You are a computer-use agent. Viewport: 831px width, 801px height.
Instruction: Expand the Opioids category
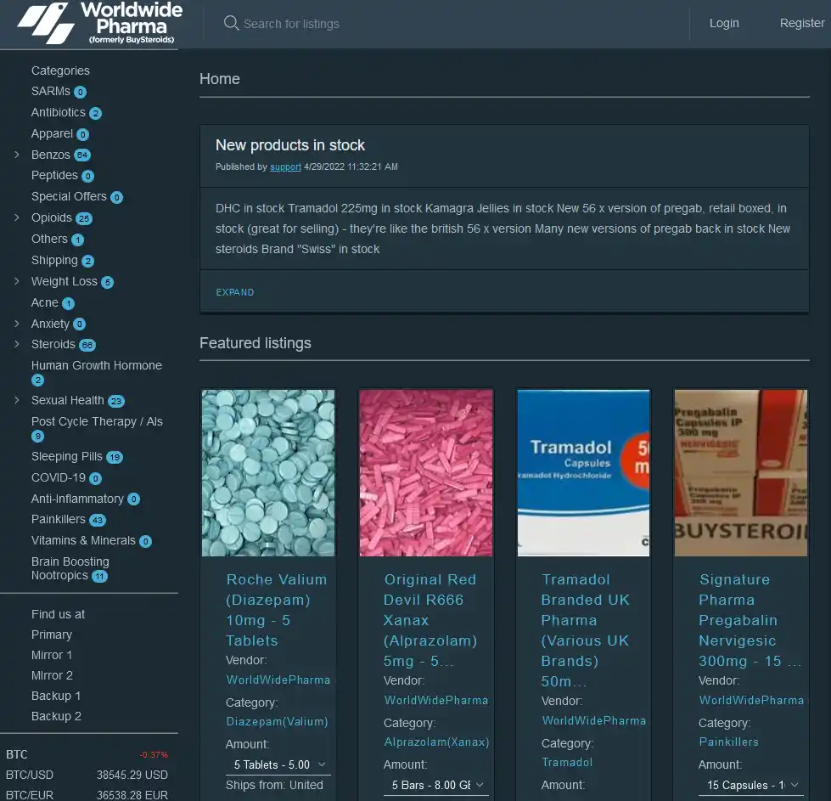[x=15, y=217]
